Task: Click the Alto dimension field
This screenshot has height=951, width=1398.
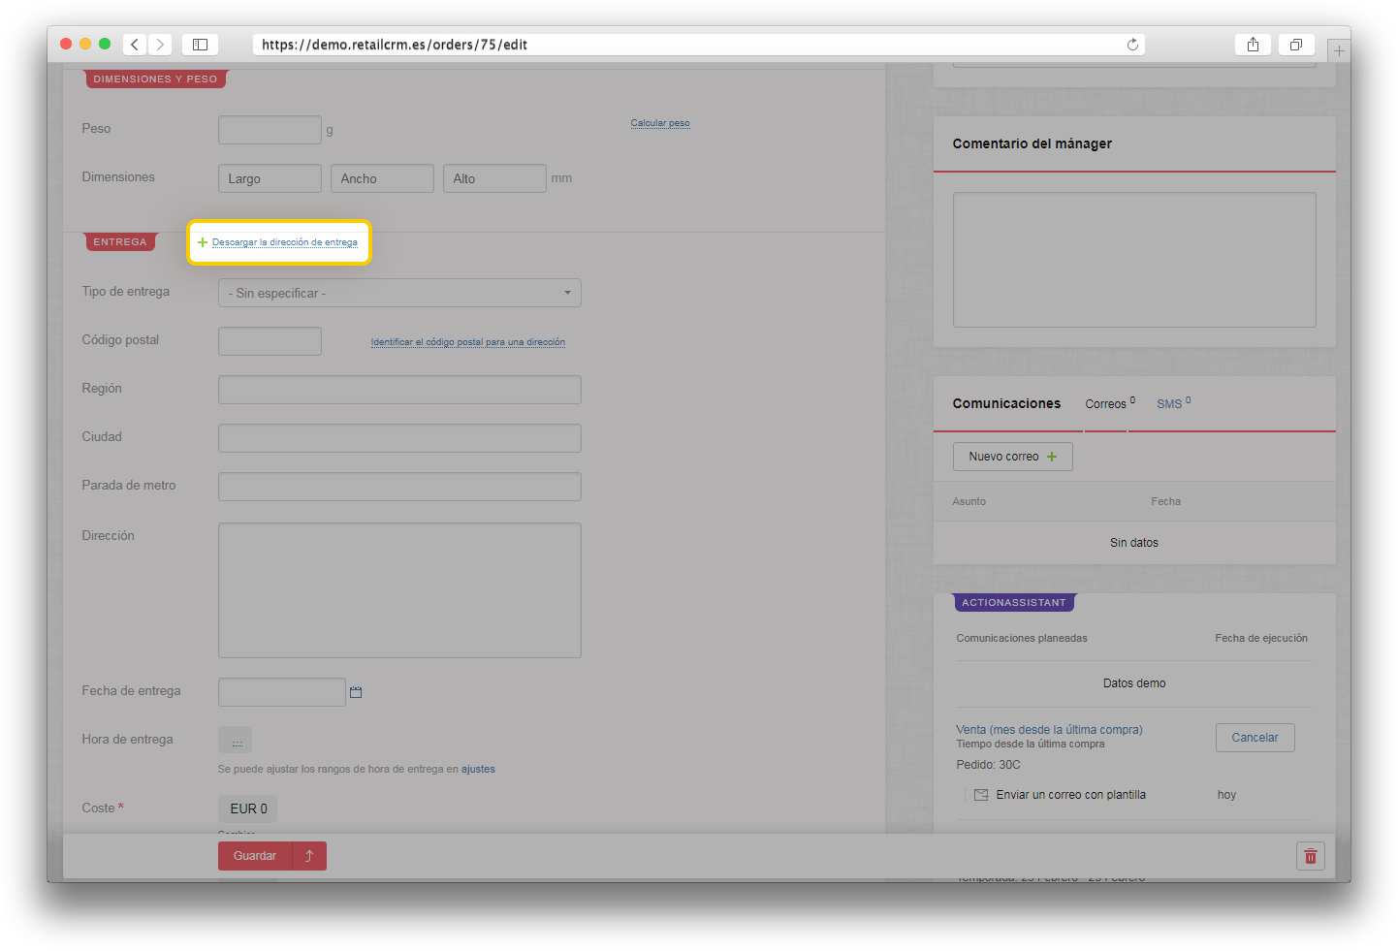Action: click(494, 178)
